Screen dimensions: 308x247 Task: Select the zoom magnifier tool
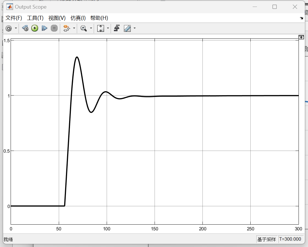[x=83, y=28]
